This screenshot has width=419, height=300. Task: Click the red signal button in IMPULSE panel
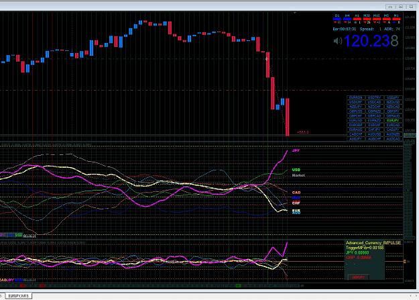[359, 277]
